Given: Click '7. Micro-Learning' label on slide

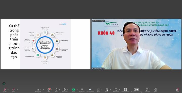Looking at the screenshot, I should click(x=29, y=56).
